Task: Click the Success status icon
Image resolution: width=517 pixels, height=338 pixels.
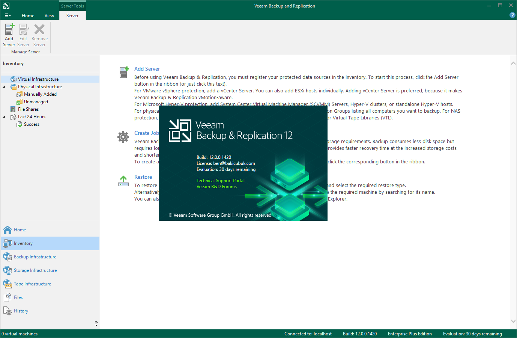Action: tap(20, 124)
